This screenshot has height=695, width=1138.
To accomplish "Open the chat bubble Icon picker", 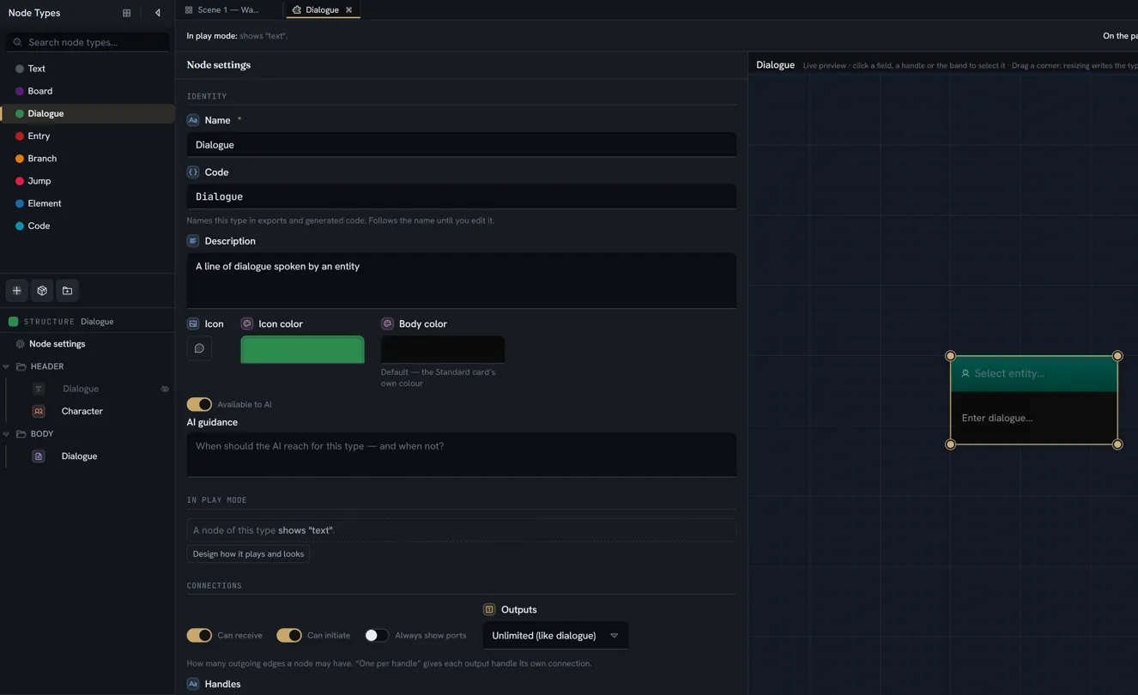I will pos(199,348).
